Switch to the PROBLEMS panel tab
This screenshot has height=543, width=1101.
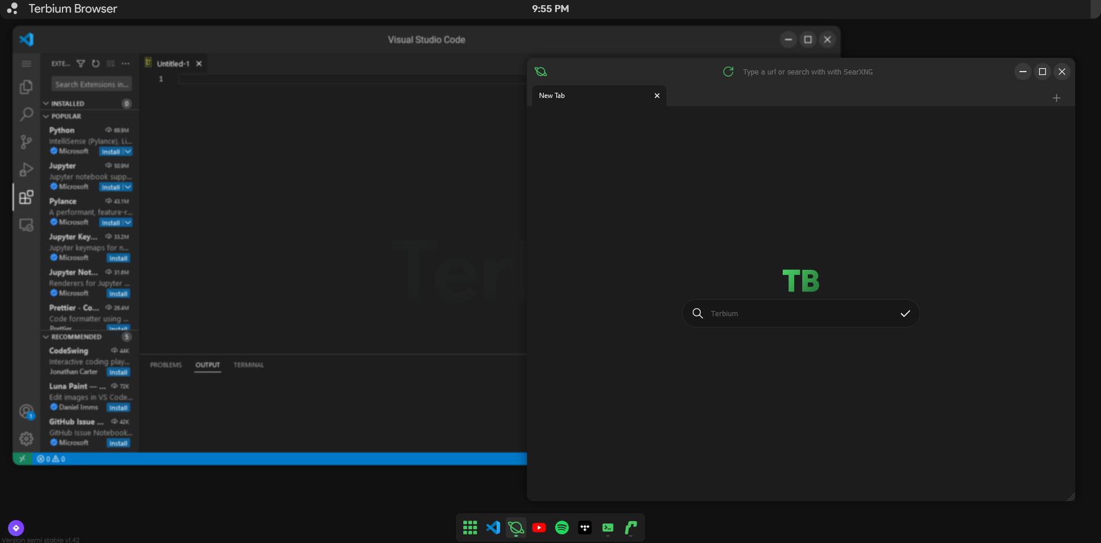(x=166, y=365)
